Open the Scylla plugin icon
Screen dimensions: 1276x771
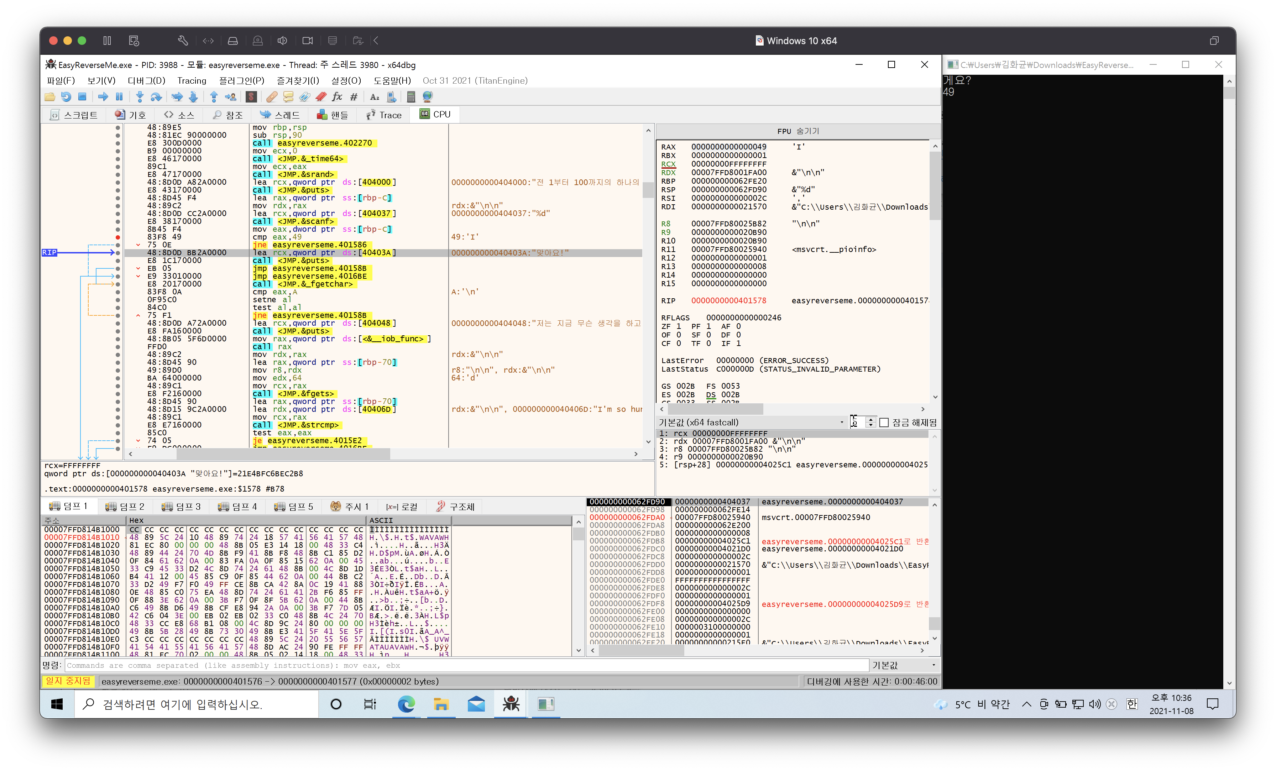251,97
